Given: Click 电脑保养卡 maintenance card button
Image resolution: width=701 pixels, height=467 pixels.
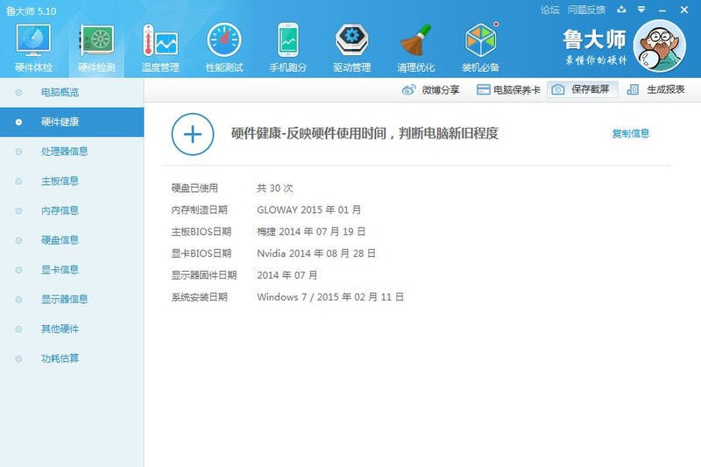Looking at the screenshot, I should [x=508, y=90].
